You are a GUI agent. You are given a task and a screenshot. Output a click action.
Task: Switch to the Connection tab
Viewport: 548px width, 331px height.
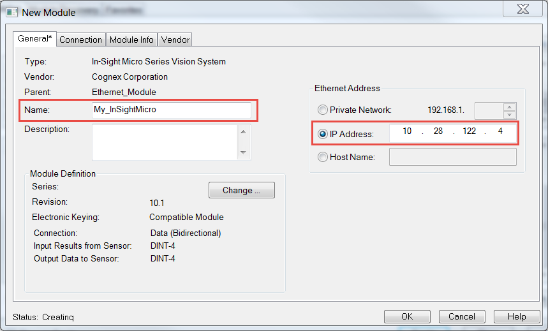click(x=80, y=40)
